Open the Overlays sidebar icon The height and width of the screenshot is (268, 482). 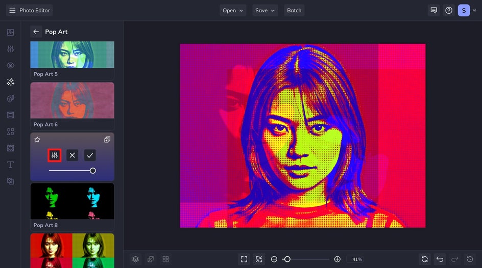pyautogui.click(x=10, y=148)
